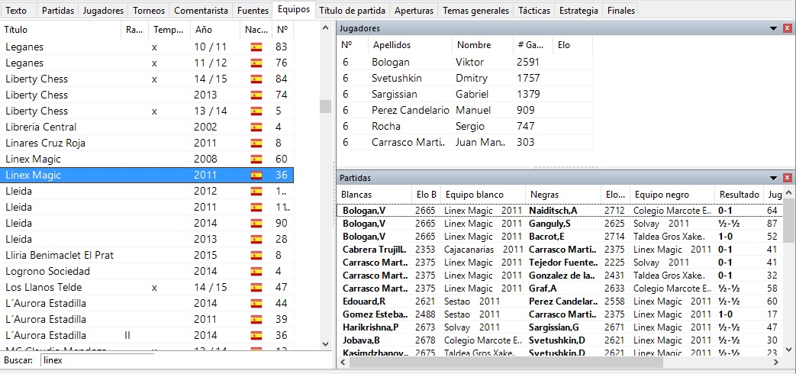This screenshot has height=374, width=796.
Task: Click the flag icon in Linares Cruz Roja row
Action: [256, 143]
